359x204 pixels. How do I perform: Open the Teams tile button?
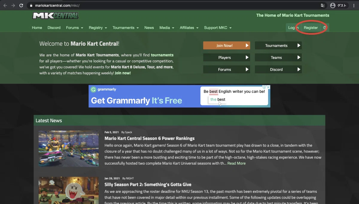coord(278,57)
